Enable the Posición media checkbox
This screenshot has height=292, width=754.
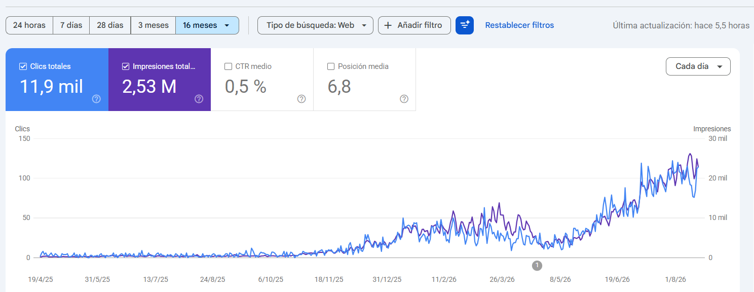coord(331,66)
